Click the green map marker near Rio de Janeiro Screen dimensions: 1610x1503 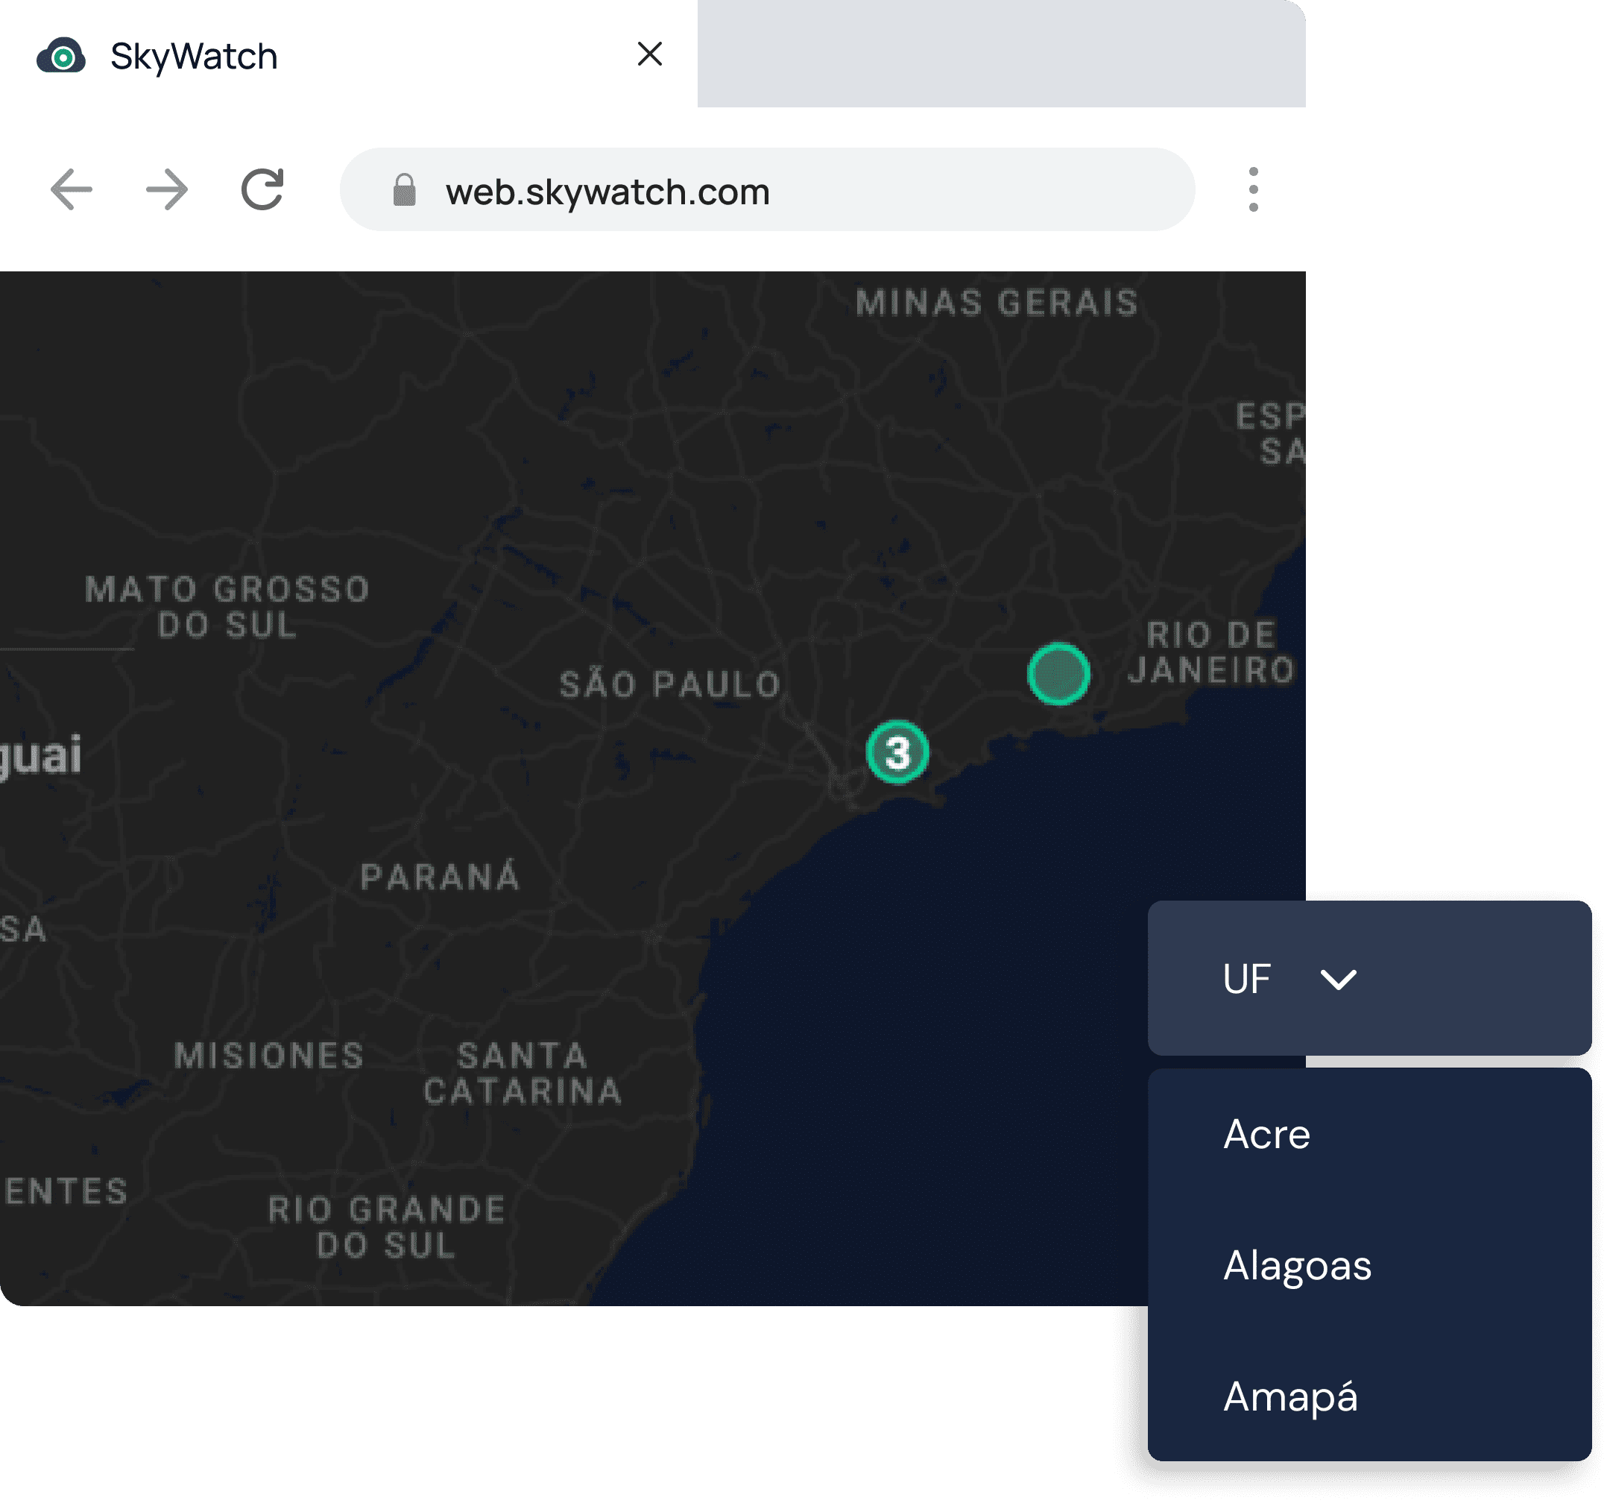[1058, 673]
